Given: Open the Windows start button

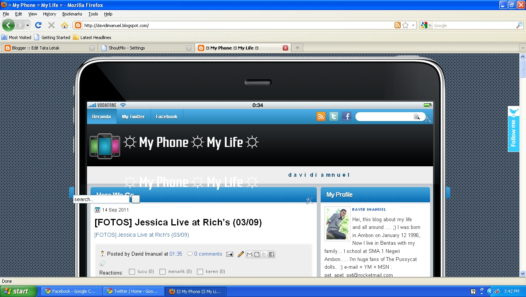Looking at the screenshot, I should (x=18, y=291).
